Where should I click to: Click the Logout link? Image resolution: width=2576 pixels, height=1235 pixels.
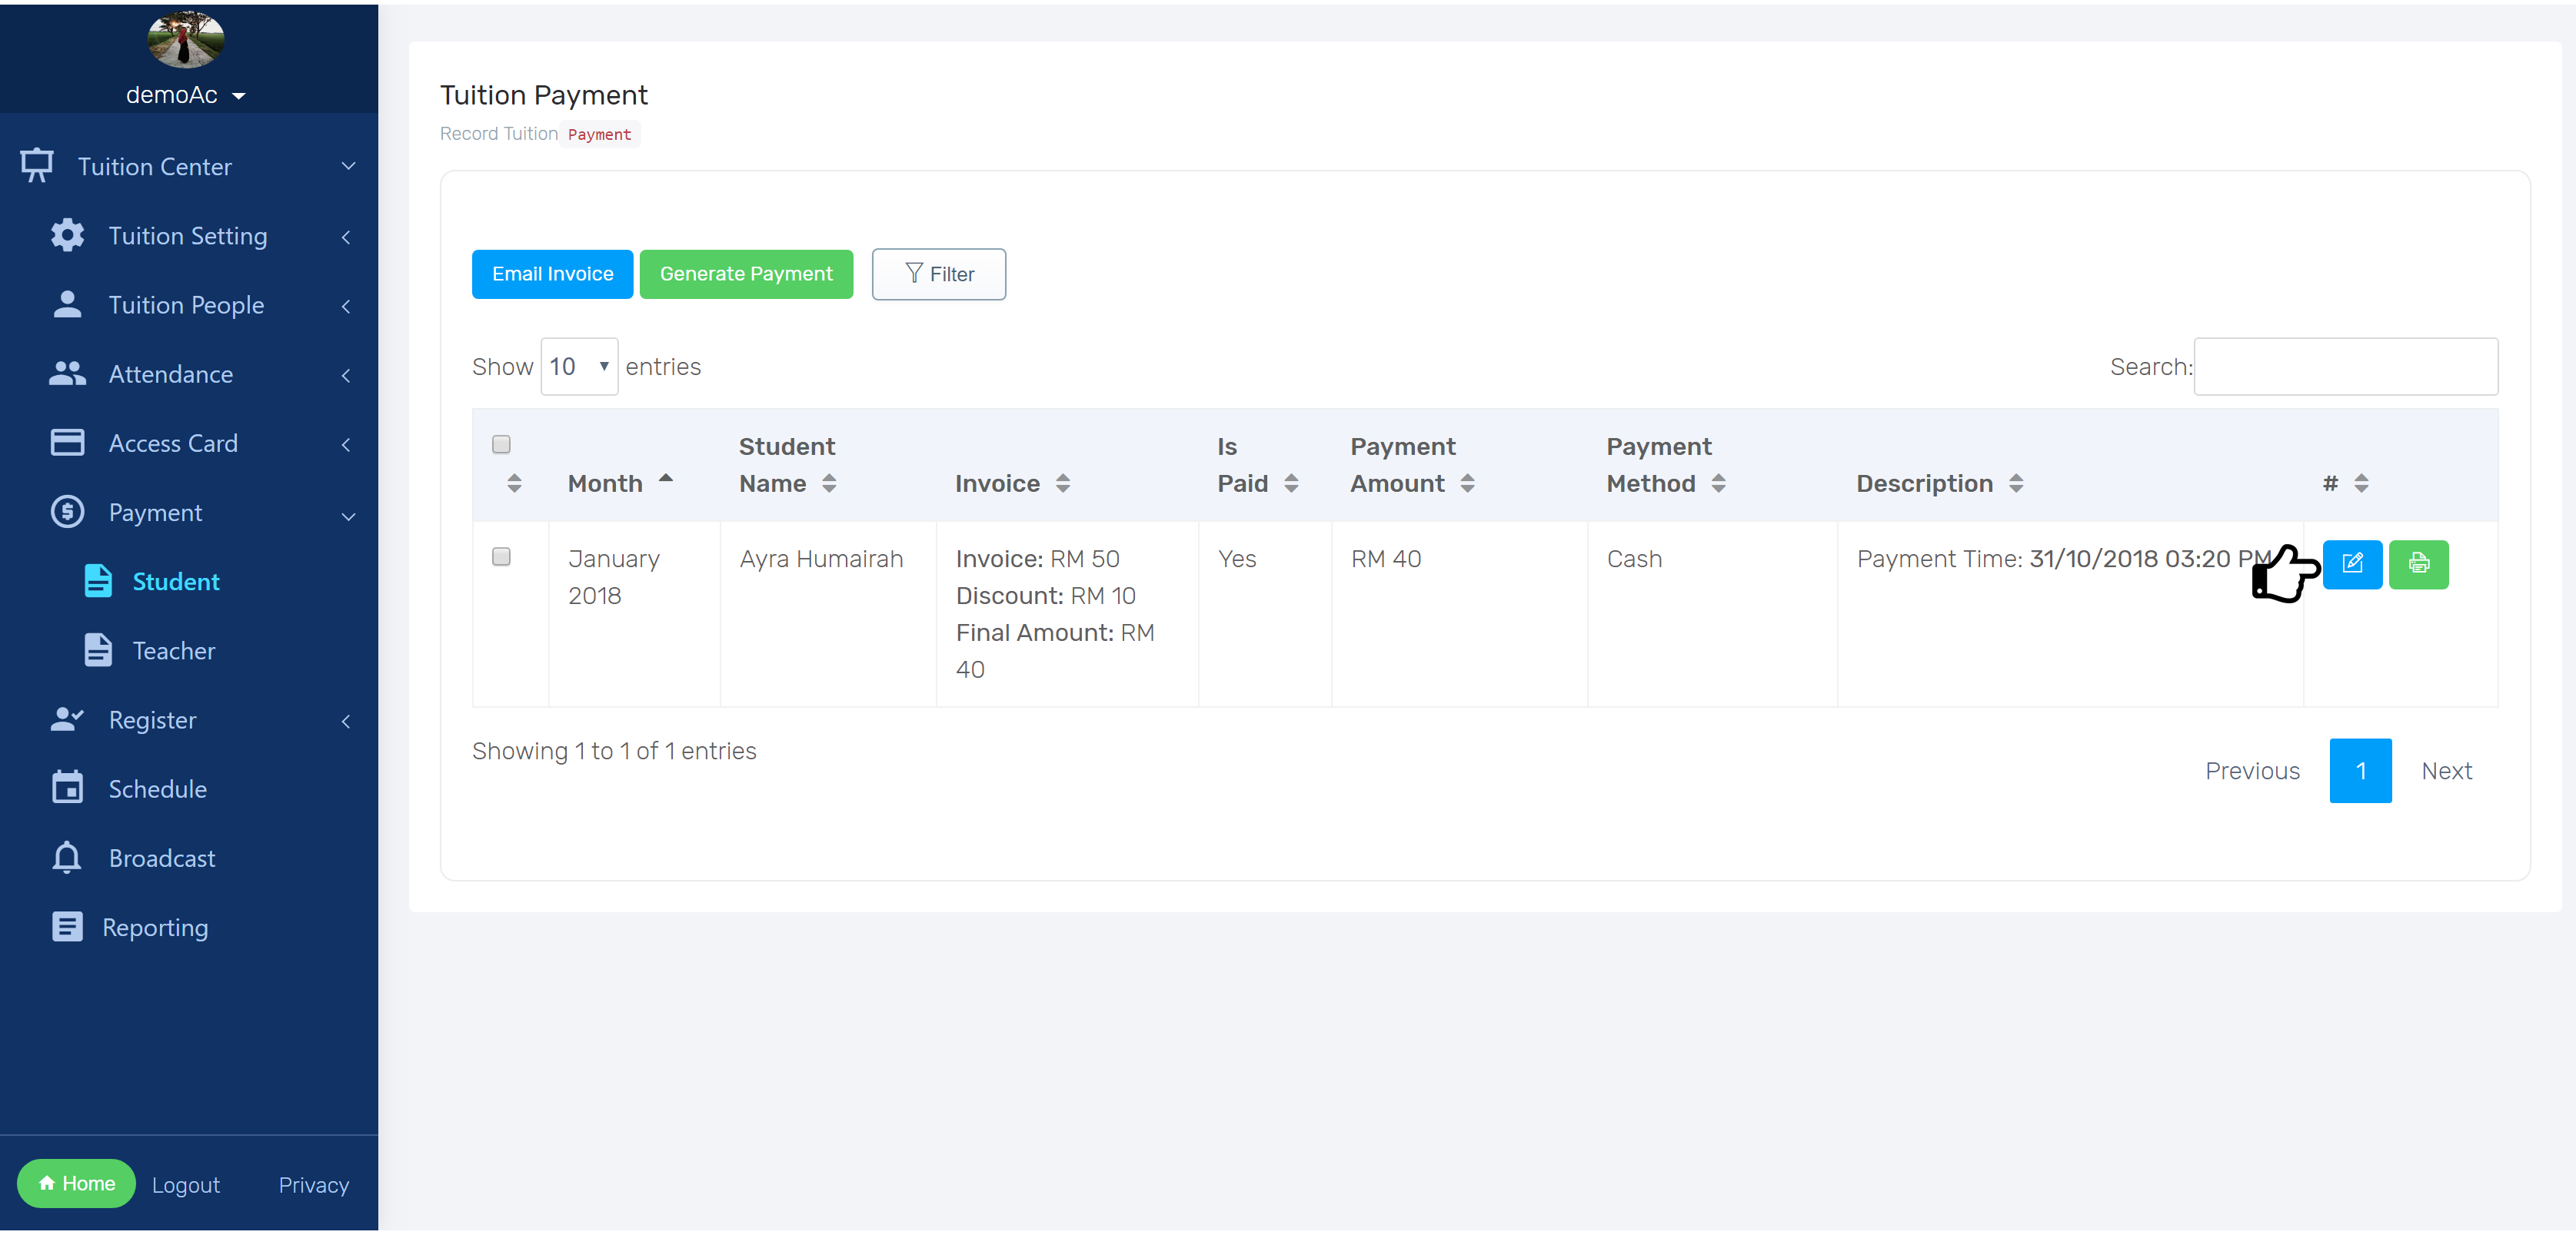click(x=186, y=1185)
